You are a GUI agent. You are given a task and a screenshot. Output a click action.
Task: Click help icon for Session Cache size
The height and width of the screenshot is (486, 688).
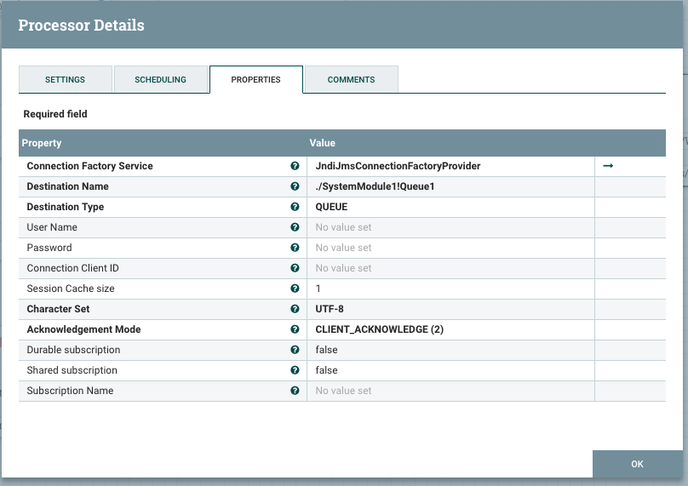click(x=295, y=289)
